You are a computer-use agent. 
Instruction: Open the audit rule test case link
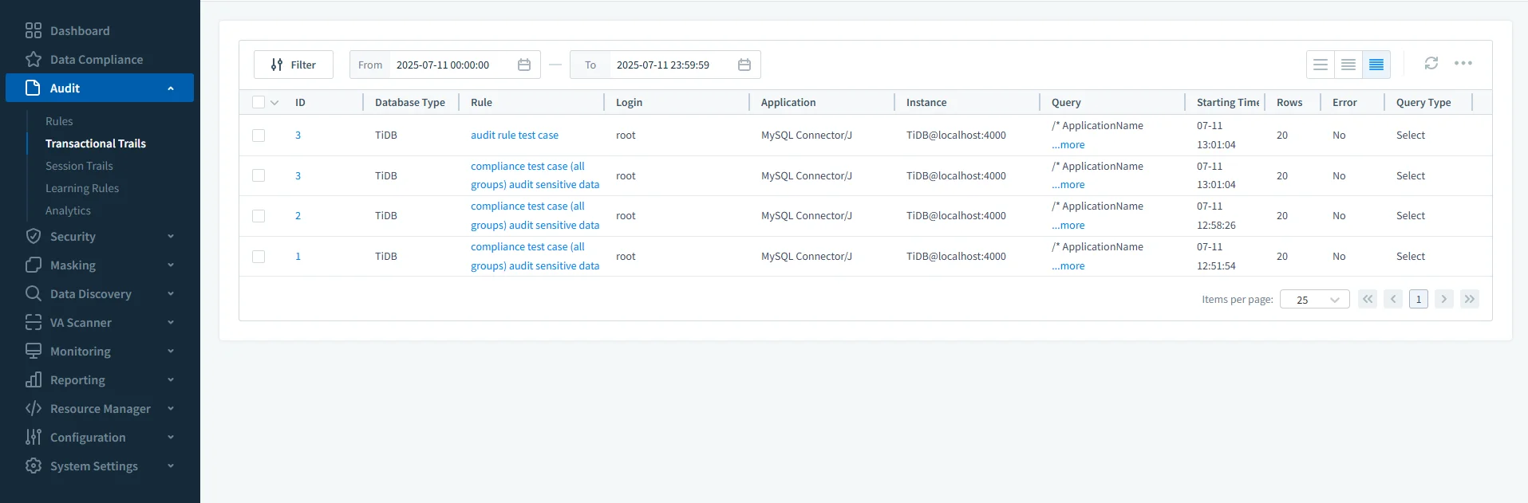514,136
